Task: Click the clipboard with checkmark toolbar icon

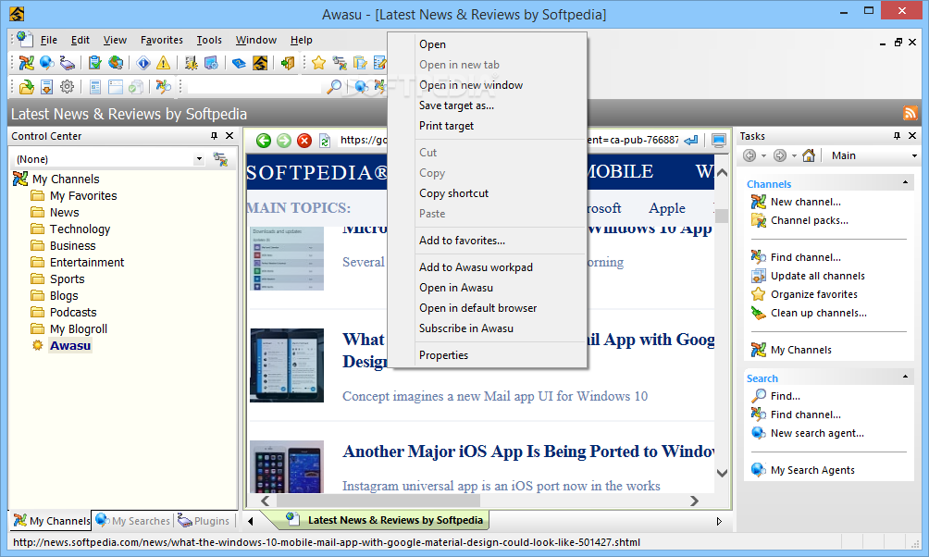Action: point(94,63)
